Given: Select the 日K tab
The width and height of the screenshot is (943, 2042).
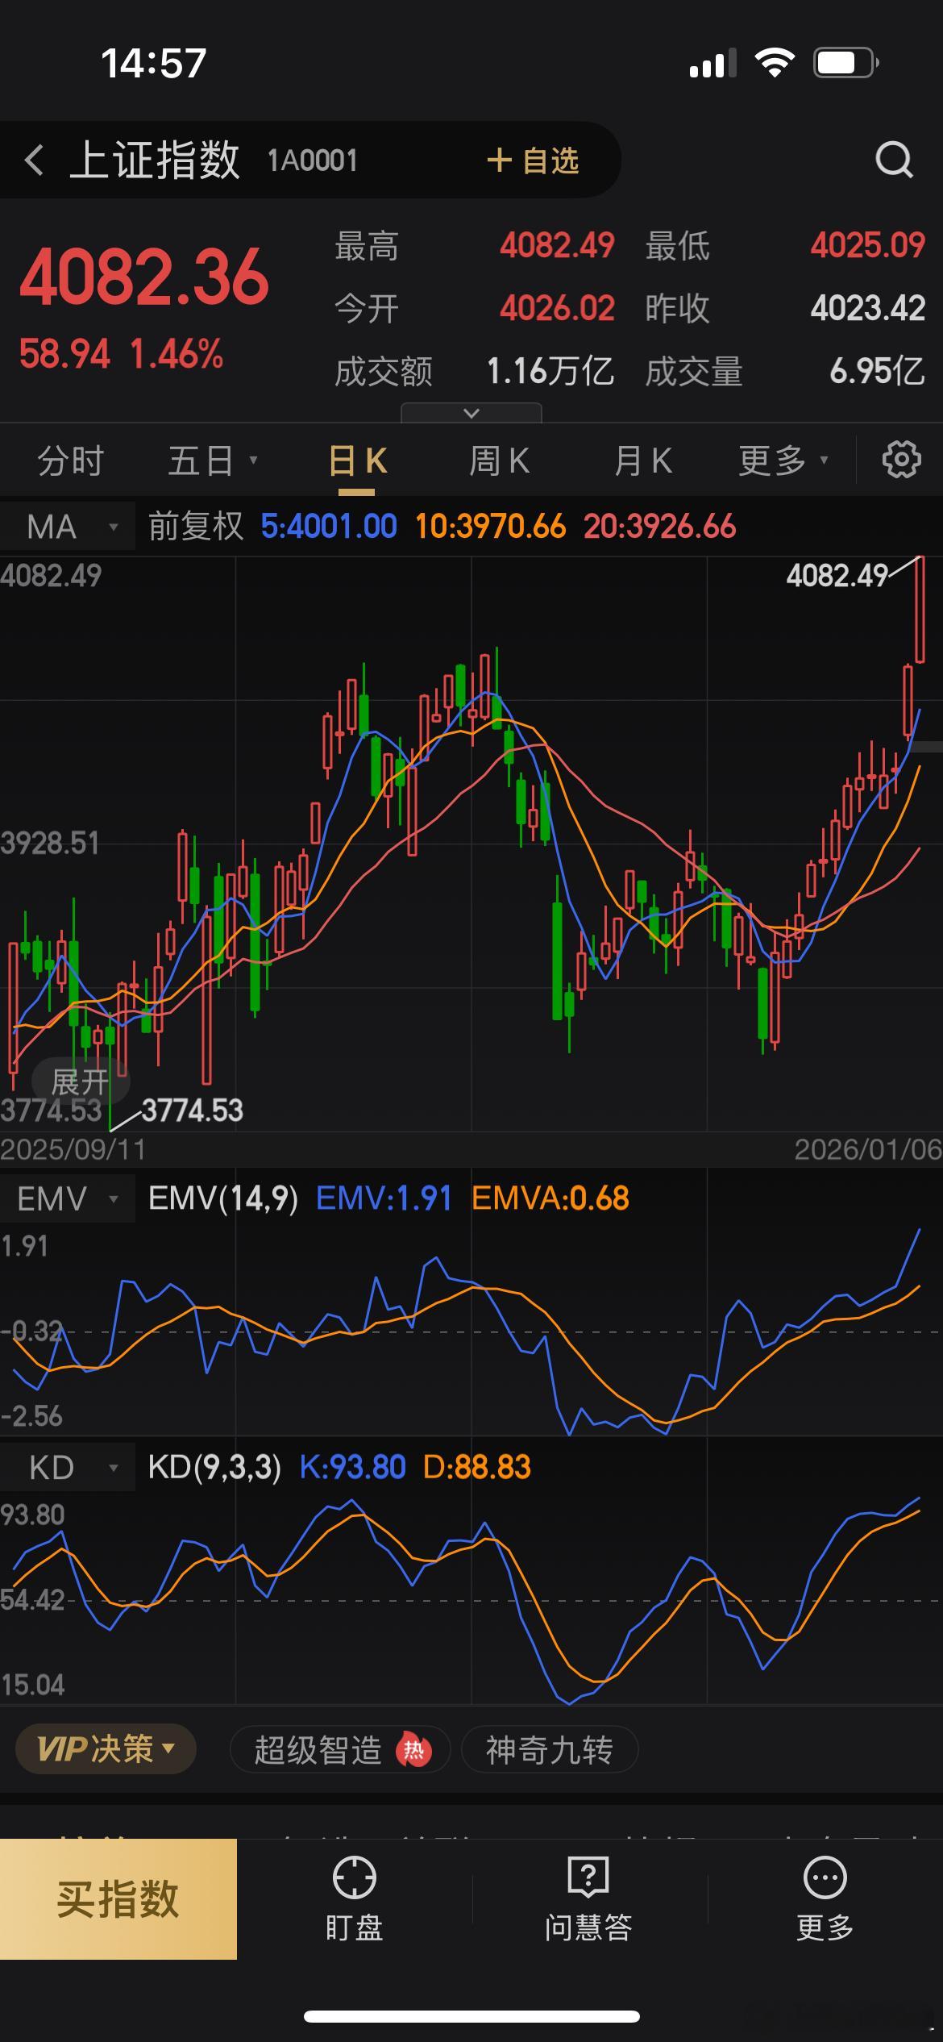Looking at the screenshot, I should (357, 460).
